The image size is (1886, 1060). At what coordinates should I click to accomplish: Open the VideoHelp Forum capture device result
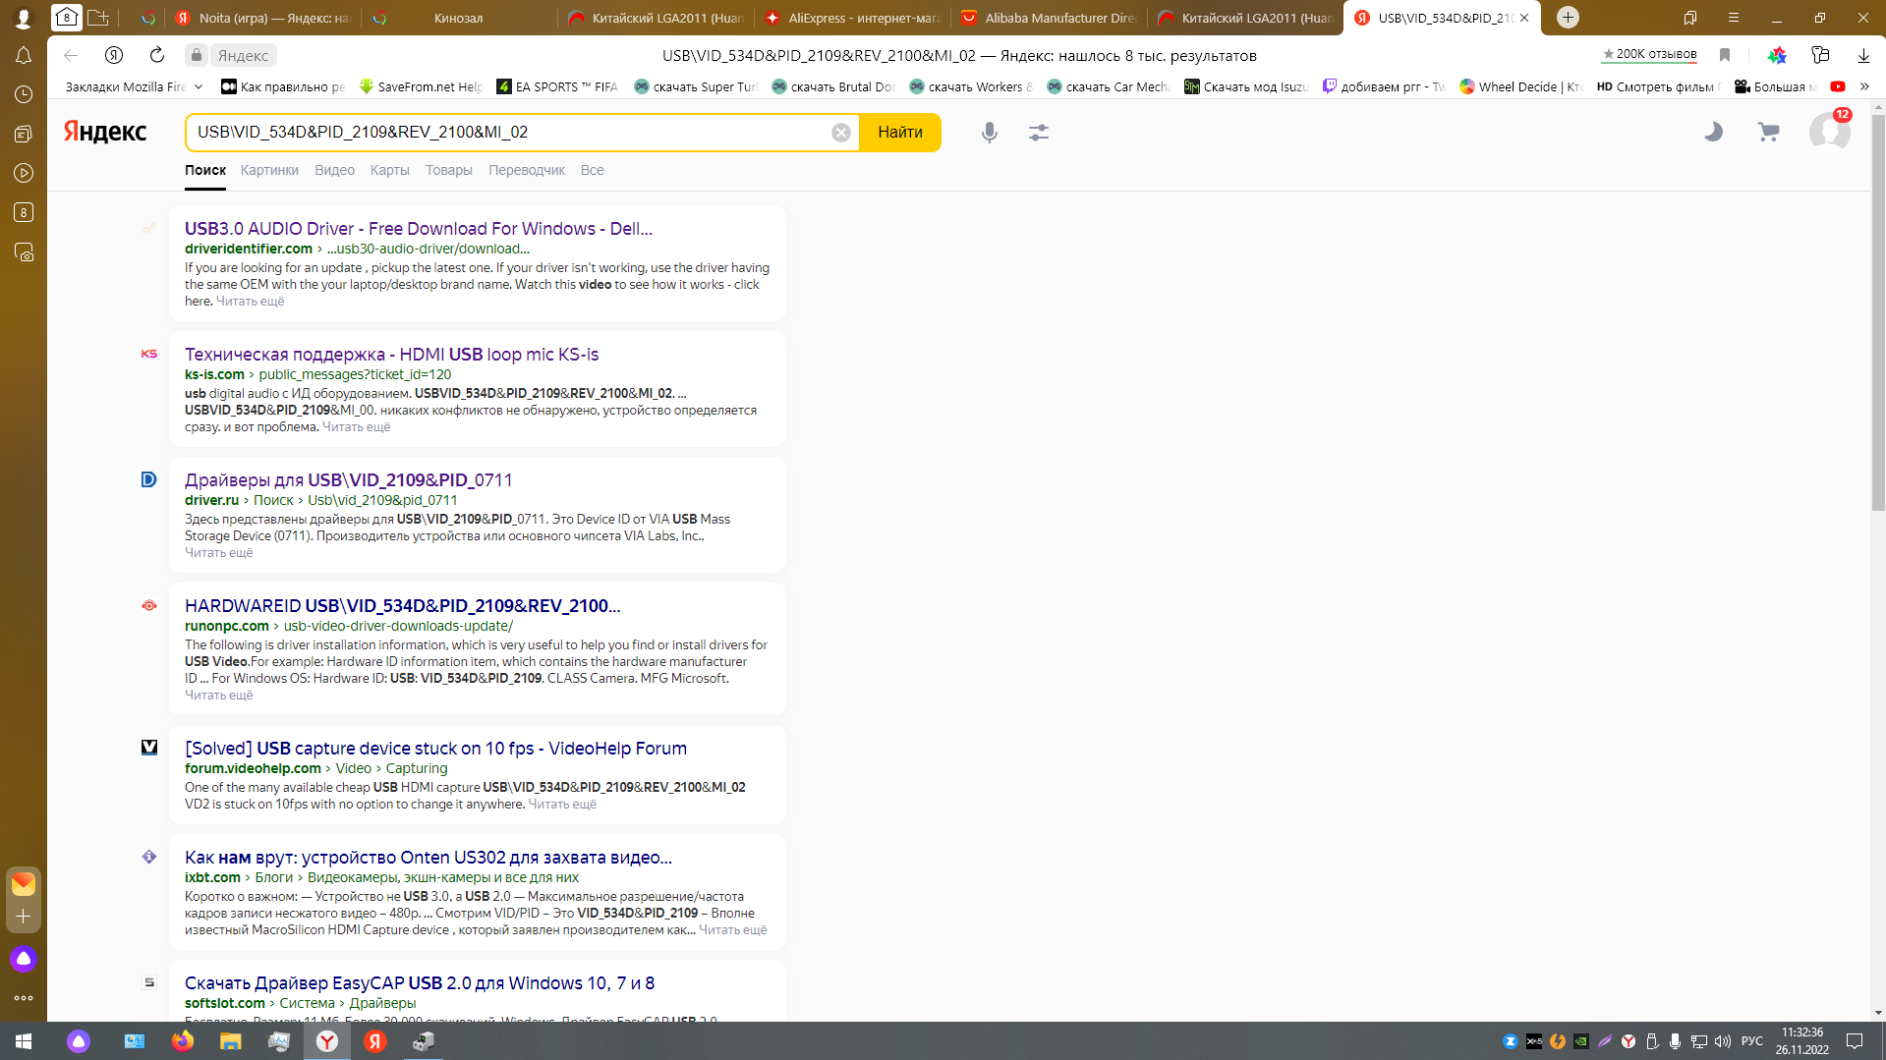(x=436, y=749)
